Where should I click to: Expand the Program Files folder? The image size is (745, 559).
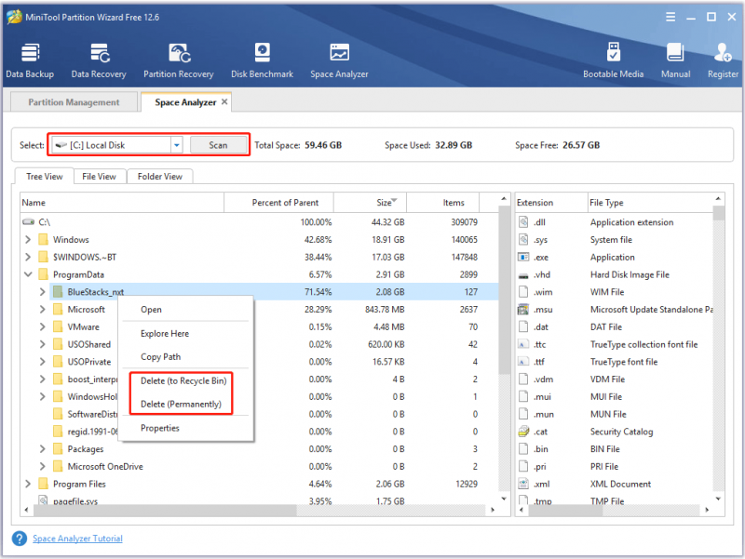tap(28, 484)
